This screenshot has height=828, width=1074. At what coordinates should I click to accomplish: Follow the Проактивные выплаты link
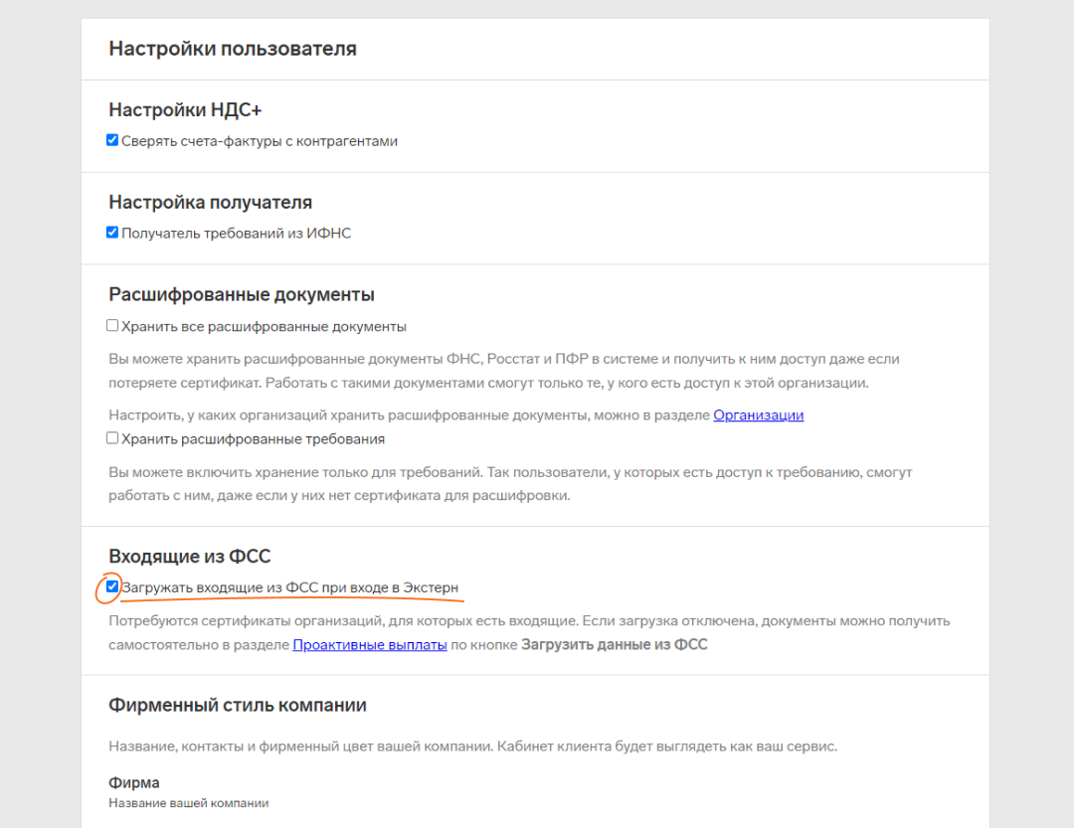(x=369, y=645)
